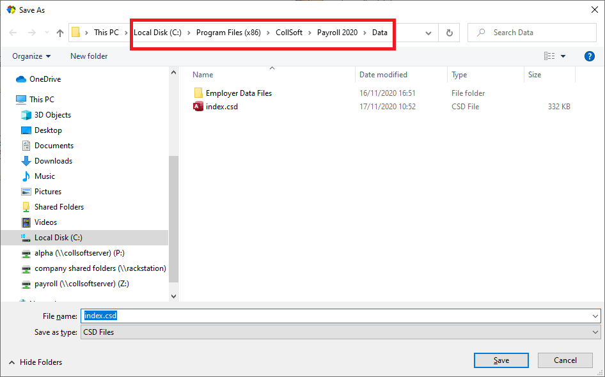
Task: Click New folder in the toolbar
Action: 89,56
